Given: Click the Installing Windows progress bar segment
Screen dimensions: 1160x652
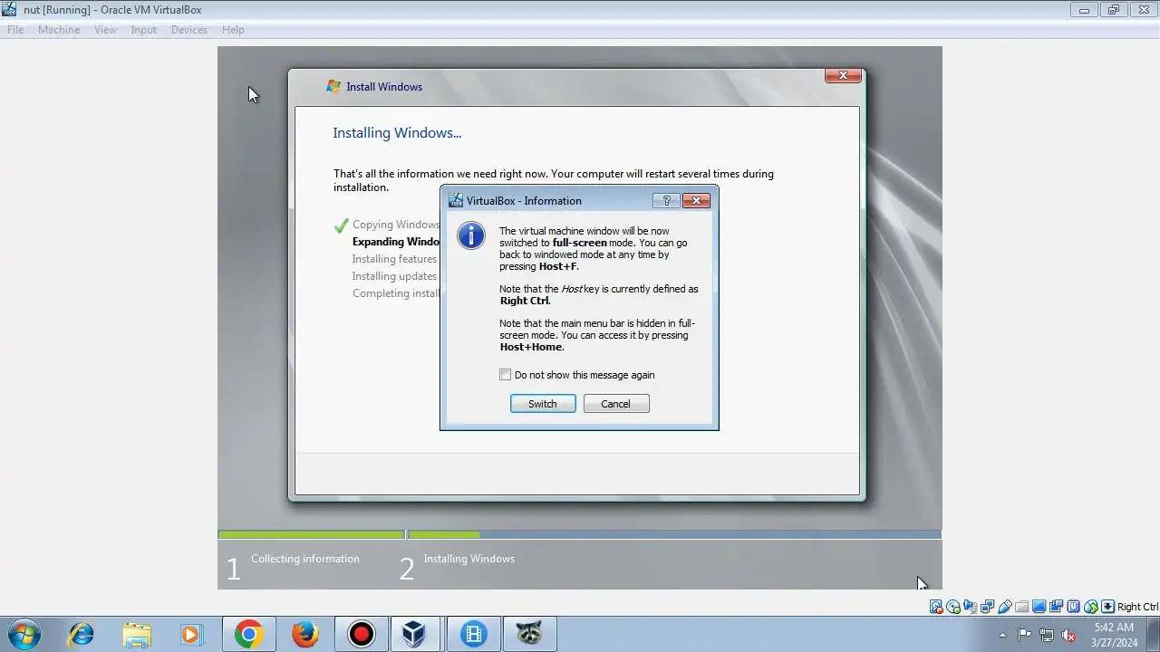Looking at the screenshot, I should [674, 534].
